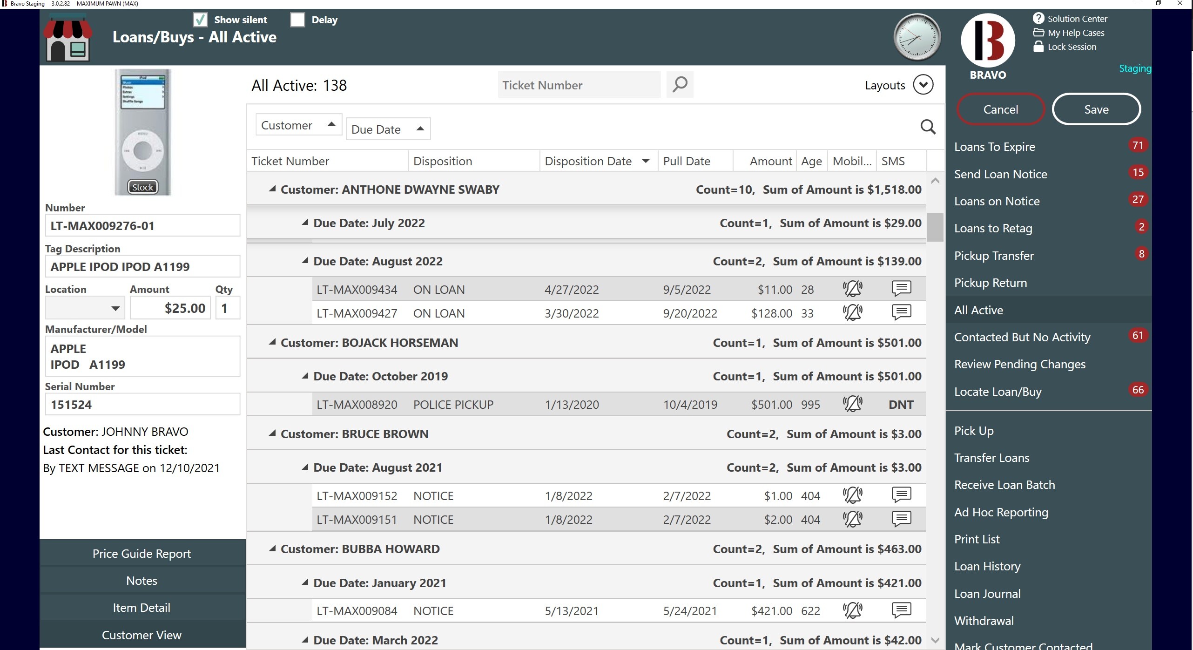Click the Bravo logo

[988, 41]
